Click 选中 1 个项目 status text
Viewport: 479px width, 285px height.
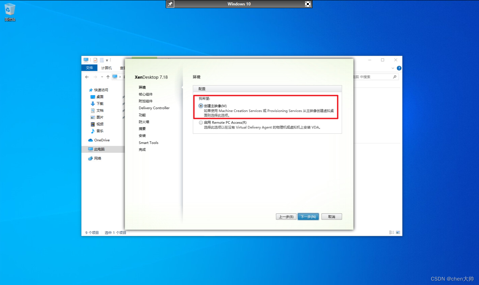pos(115,233)
